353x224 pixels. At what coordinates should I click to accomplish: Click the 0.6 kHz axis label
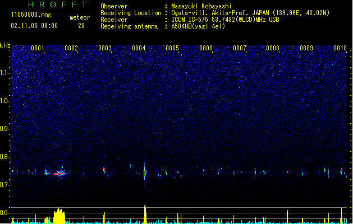(5, 213)
